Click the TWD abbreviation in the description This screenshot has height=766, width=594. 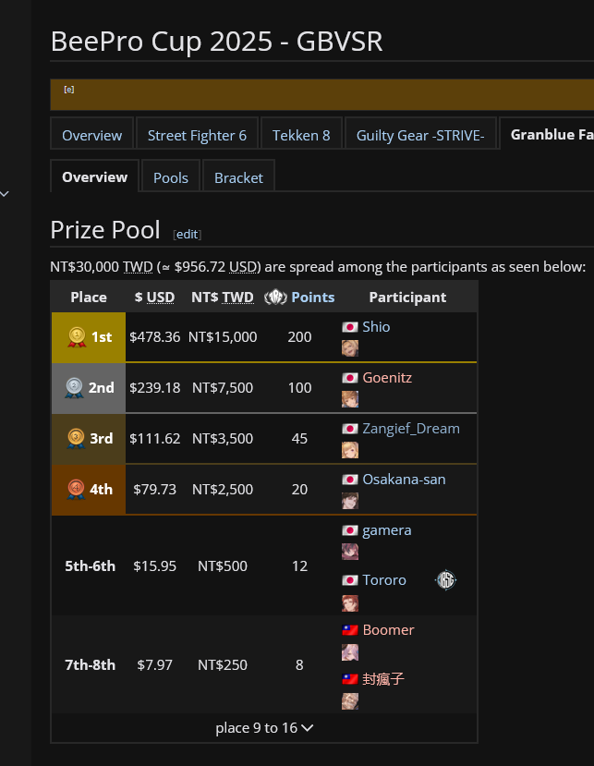point(138,267)
